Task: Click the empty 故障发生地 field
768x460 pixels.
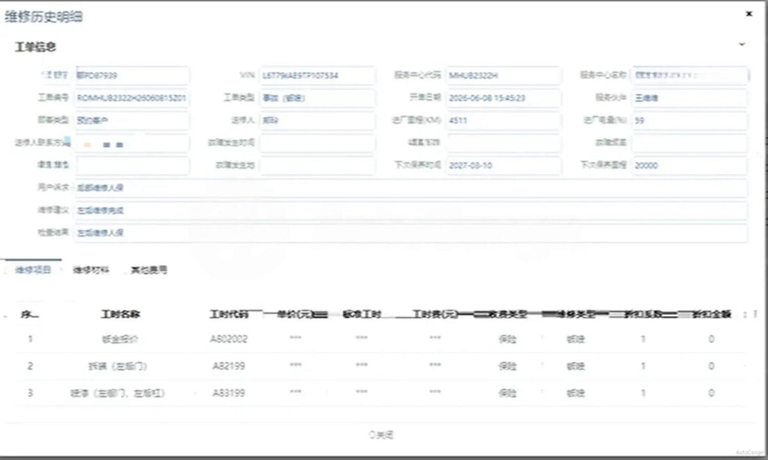Action: coord(317,166)
